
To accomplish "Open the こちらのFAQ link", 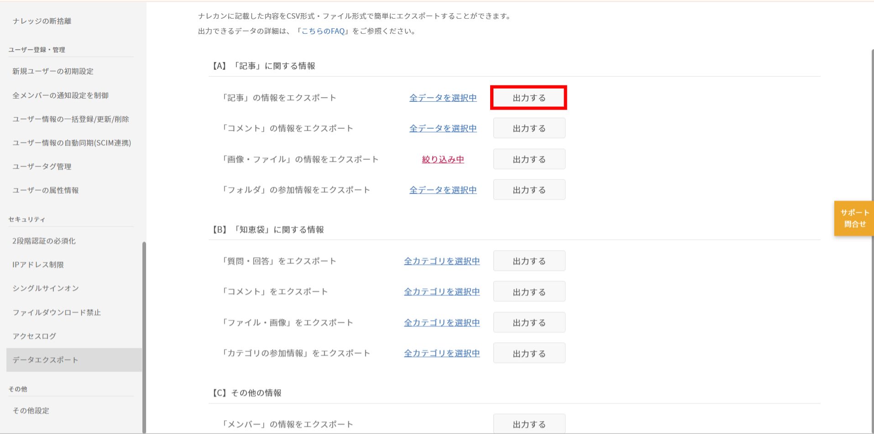I will pyautogui.click(x=323, y=31).
